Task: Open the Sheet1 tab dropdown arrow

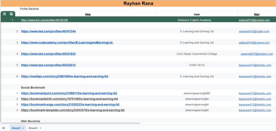Action: (x=23, y=128)
